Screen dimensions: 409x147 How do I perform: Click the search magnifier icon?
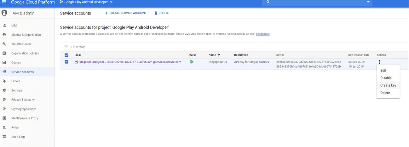(x=268, y=2)
